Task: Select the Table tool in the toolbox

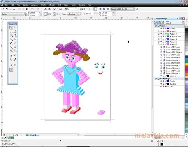Action: point(15,47)
